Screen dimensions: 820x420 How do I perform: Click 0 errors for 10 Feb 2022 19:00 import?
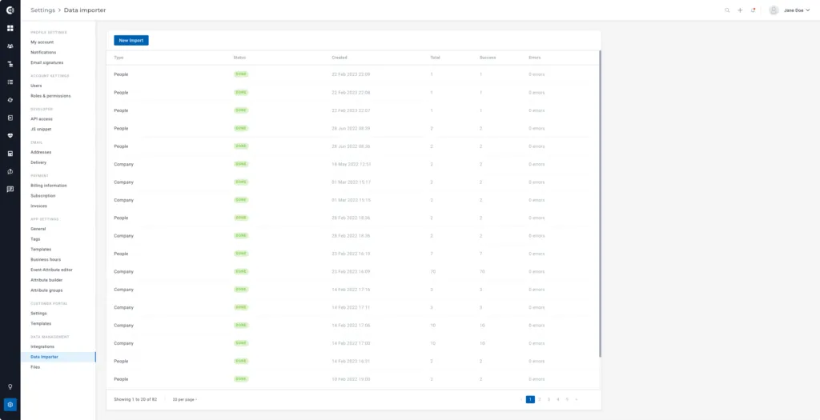coord(537,379)
